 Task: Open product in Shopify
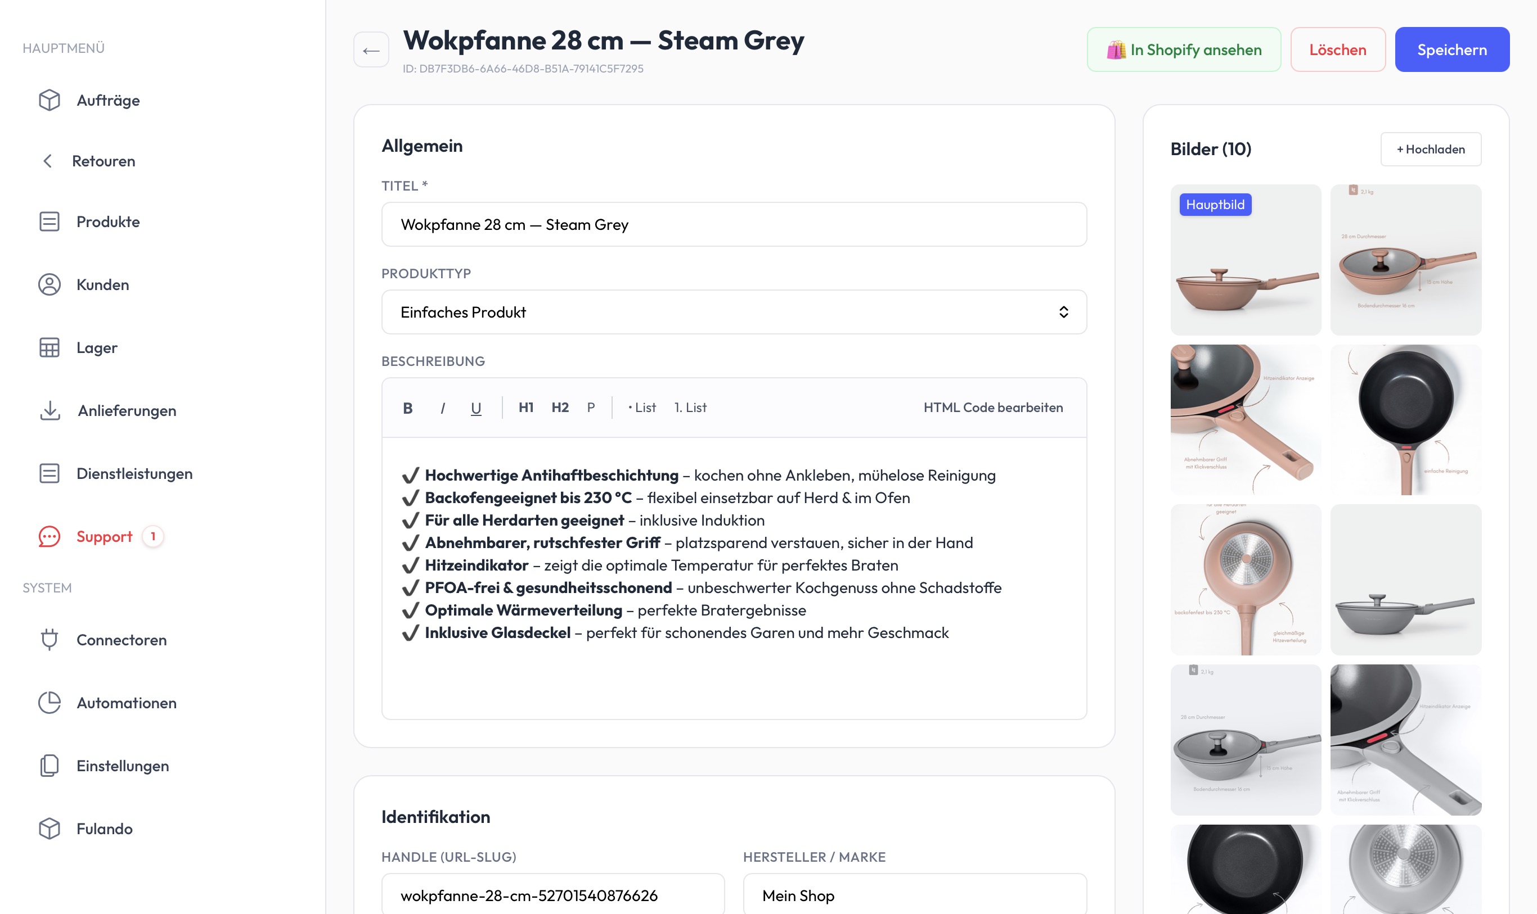(x=1183, y=50)
